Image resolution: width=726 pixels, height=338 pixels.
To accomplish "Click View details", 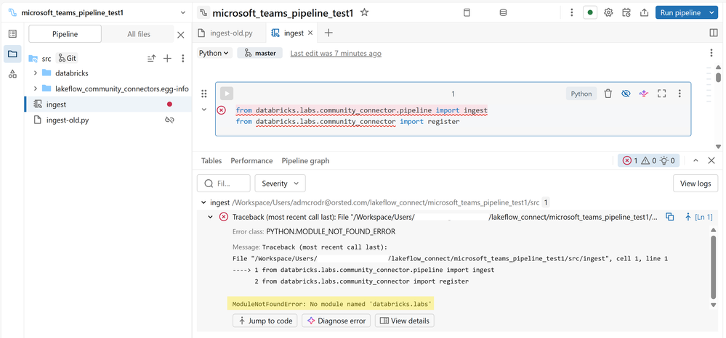I will pyautogui.click(x=405, y=321).
